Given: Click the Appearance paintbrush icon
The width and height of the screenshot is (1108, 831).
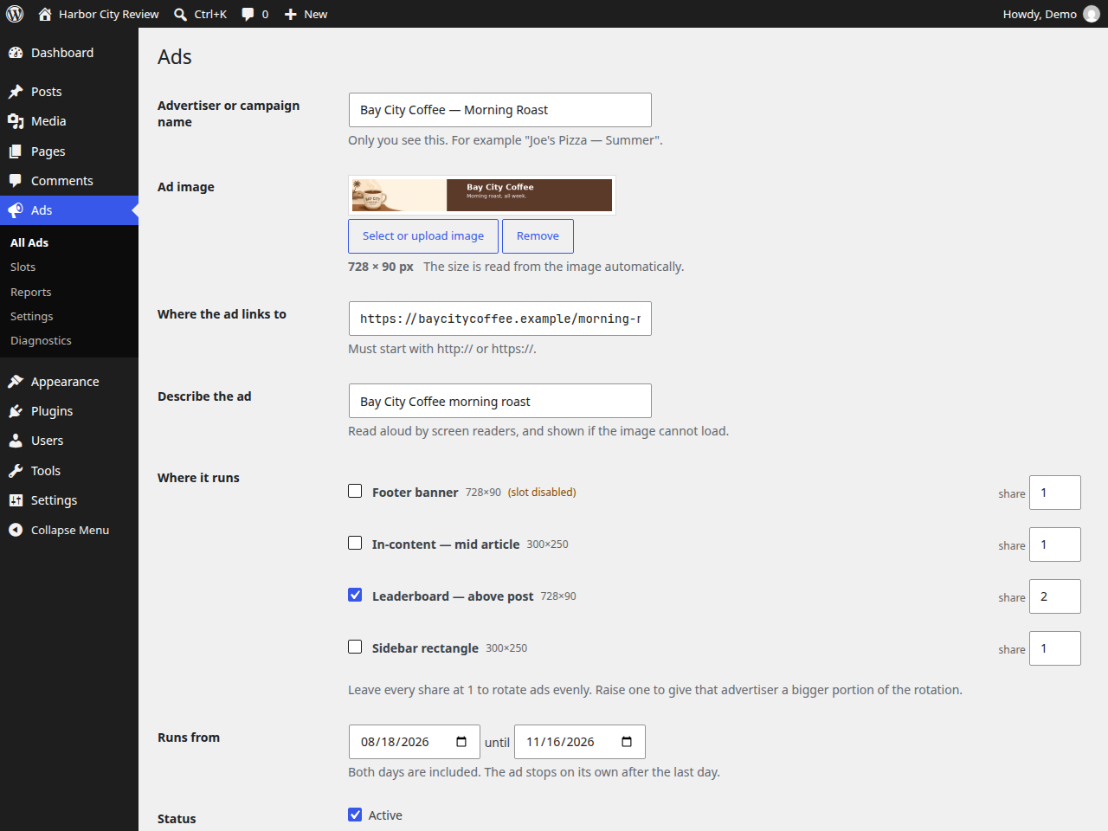Looking at the screenshot, I should tap(16, 382).
